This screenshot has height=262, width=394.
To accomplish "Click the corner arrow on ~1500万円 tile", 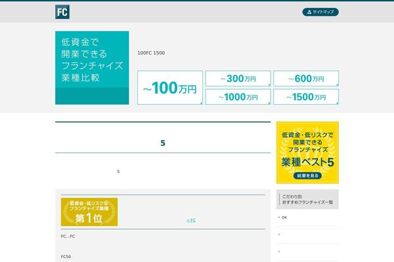I will click(337, 103).
